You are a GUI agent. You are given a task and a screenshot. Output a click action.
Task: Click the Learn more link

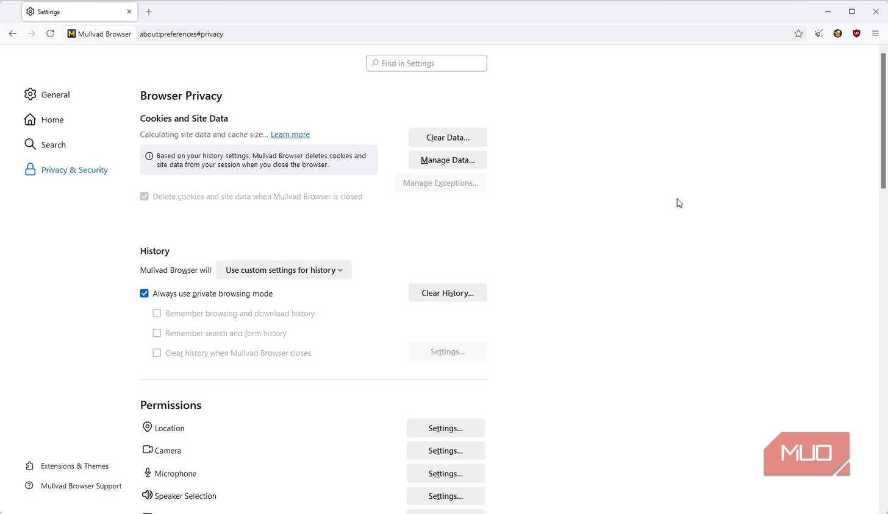click(x=290, y=134)
